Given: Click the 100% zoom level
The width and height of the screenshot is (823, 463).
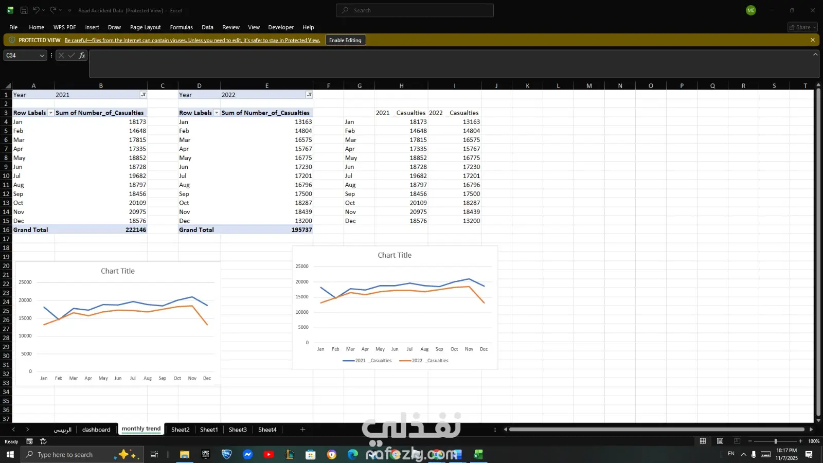Looking at the screenshot, I should coord(813,441).
